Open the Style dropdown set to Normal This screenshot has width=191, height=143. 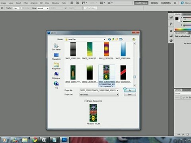(x=43, y=8)
